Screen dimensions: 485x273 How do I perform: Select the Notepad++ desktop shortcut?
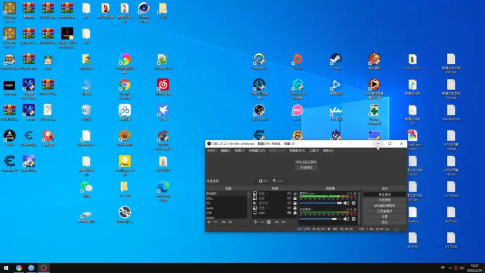tap(163, 62)
